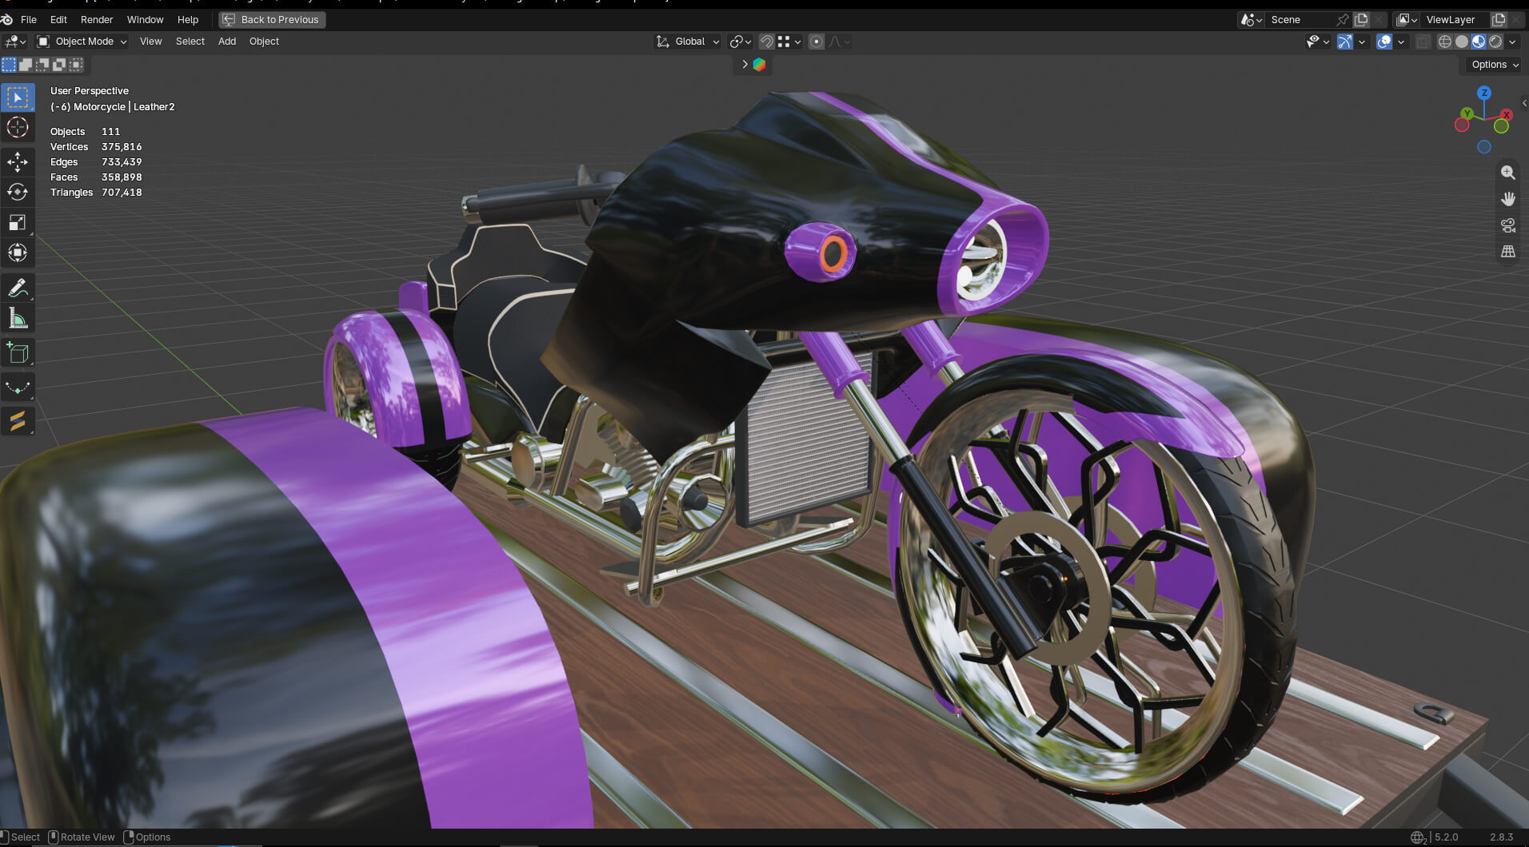Open Global transform orientation dropdown
Screen dimensions: 1529x847
pyautogui.click(x=688, y=42)
